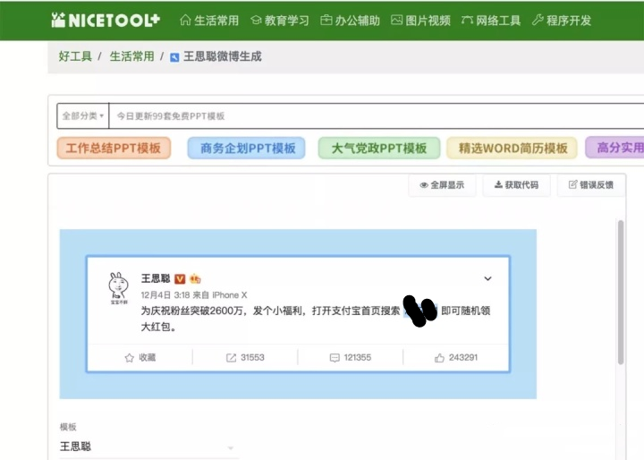This screenshot has width=644, height=460.
Task: Click the crown membership badge icon
Action: (195, 279)
